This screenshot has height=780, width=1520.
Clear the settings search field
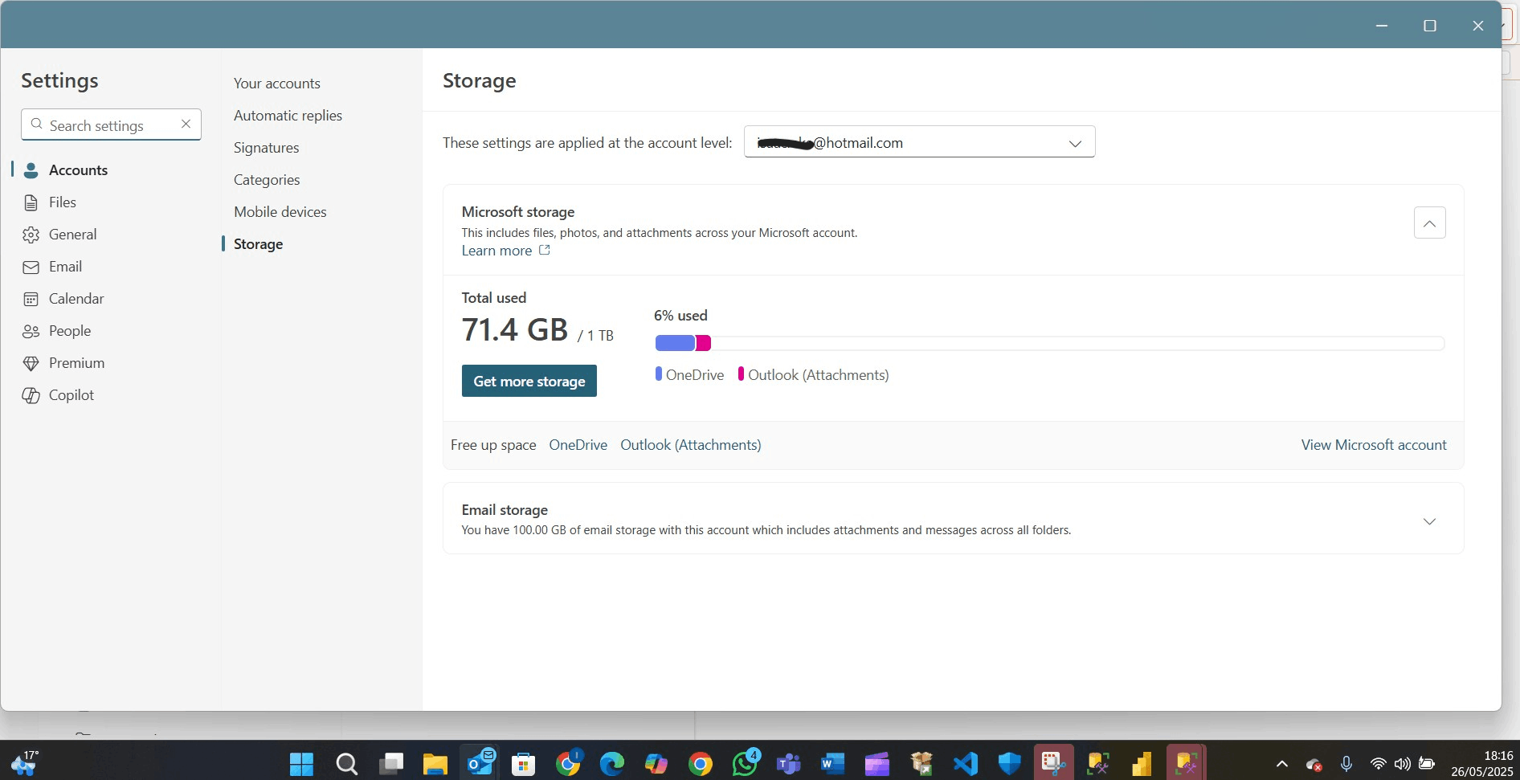(186, 124)
